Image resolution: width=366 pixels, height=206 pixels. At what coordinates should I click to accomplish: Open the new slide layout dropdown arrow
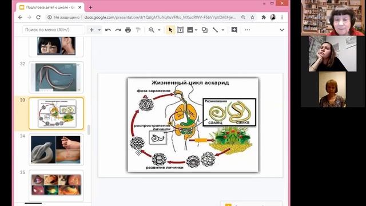99,30
